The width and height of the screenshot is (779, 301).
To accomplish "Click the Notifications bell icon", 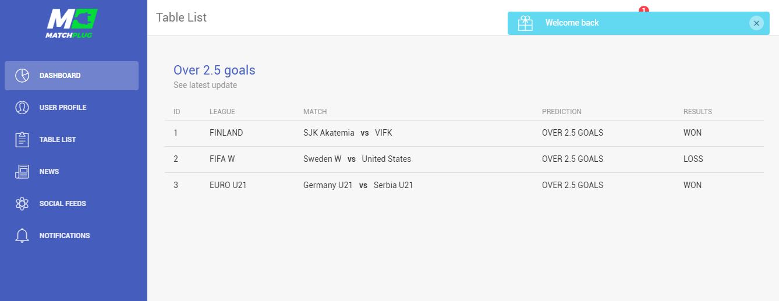I will point(22,236).
